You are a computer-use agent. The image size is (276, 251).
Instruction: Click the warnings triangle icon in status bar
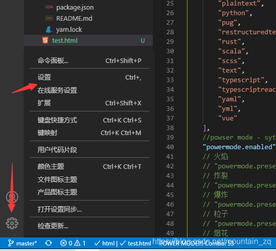click(x=77, y=243)
